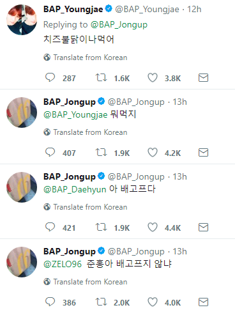Like the tweet with 4.2K likes

[153, 152]
